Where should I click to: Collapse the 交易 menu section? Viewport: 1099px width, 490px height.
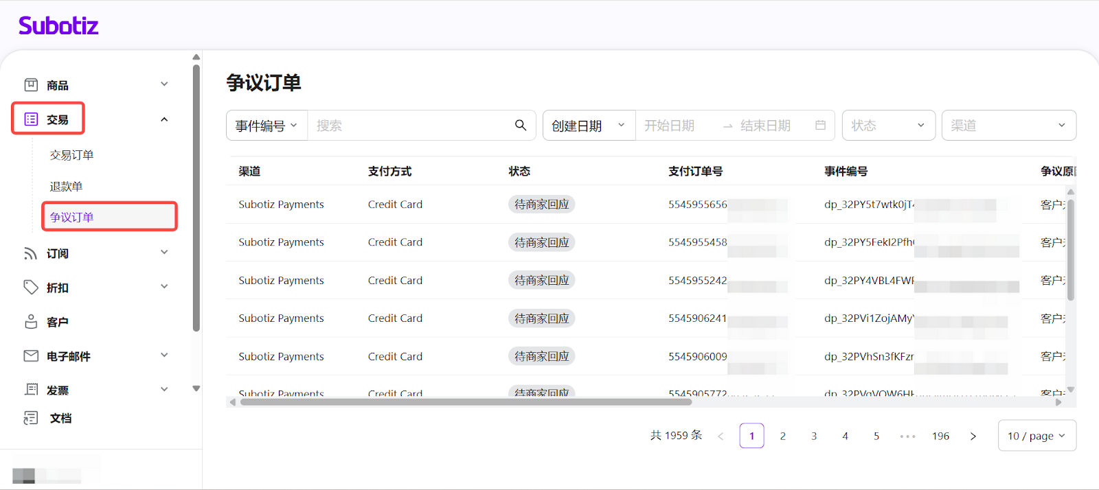pos(164,119)
